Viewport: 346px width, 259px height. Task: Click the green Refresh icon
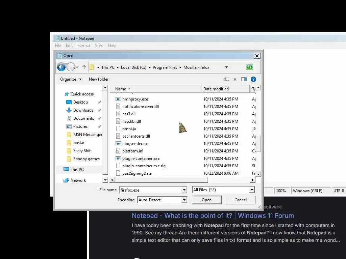coord(249,67)
